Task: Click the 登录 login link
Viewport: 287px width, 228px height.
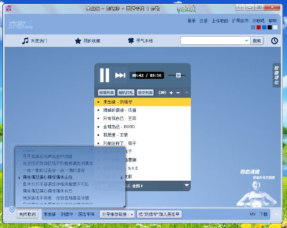Action: coord(192,21)
